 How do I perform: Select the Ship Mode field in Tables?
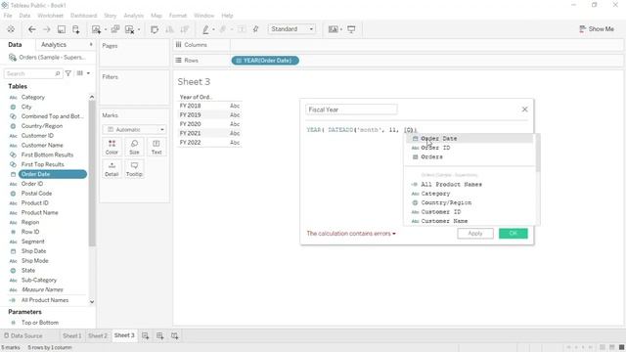point(35,261)
